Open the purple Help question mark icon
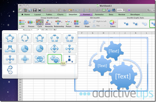Screen dimensions: 156x102 (129, 10)
